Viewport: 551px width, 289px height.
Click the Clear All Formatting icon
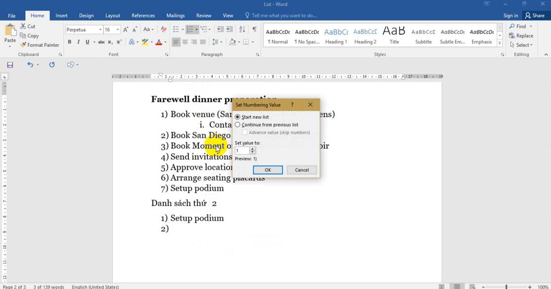(163, 29)
